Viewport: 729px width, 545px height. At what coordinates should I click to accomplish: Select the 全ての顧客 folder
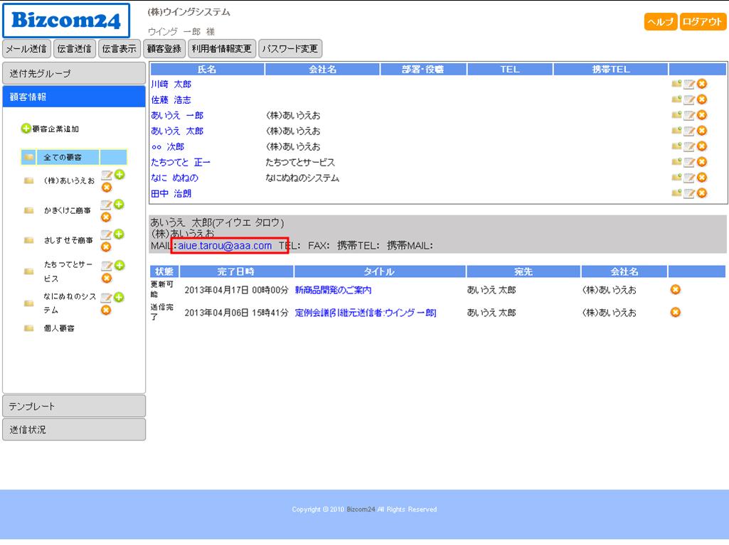pos(62,157)
